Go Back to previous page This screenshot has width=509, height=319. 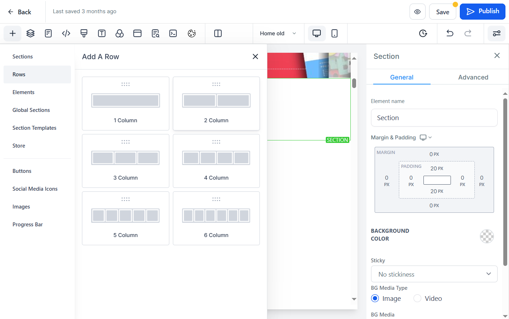20,12
